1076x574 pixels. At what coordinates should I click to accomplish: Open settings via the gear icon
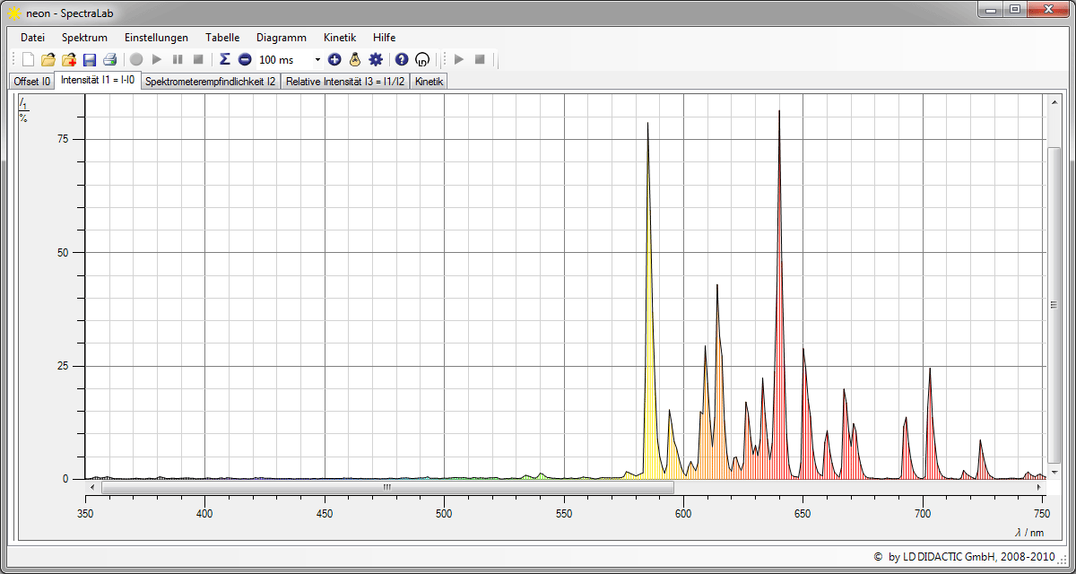376,60
